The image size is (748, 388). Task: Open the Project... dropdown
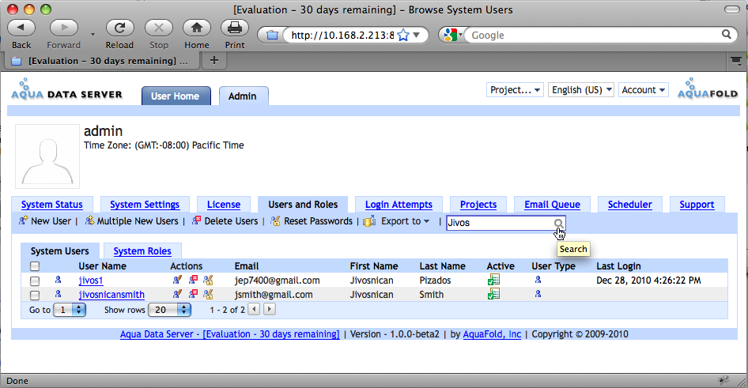point(515,90)
